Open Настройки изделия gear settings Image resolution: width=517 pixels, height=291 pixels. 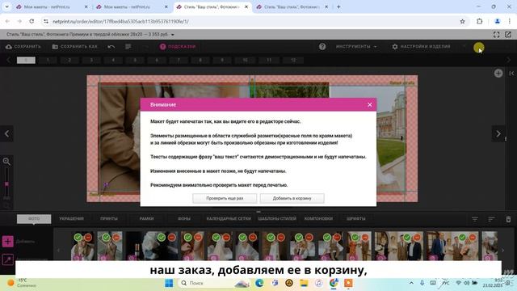(x=421, y=47)
